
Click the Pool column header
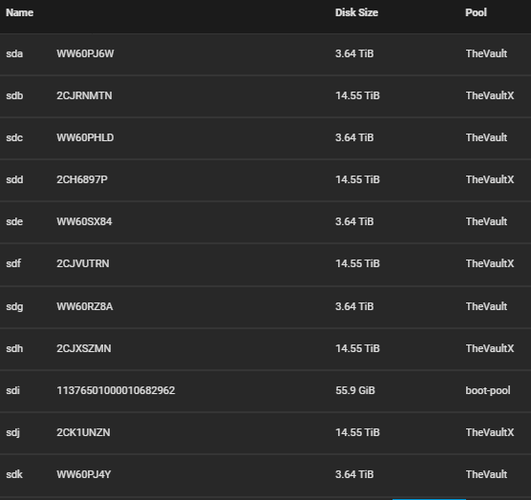pos(476,12)
